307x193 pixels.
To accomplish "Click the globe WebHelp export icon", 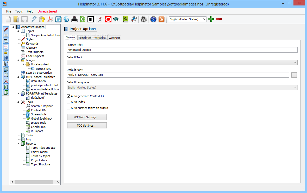I will [66, 19].
